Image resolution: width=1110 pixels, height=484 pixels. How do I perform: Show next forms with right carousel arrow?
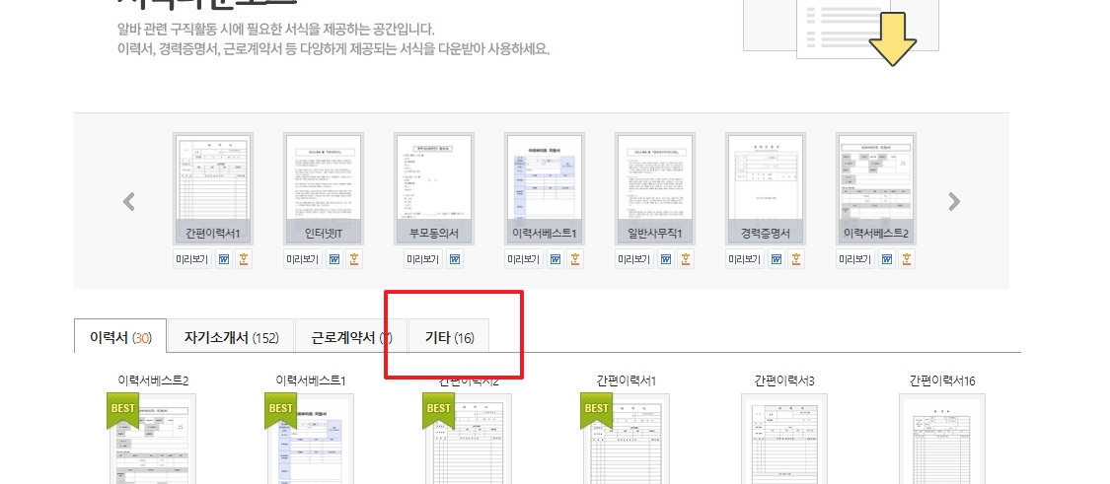point(954,202)
